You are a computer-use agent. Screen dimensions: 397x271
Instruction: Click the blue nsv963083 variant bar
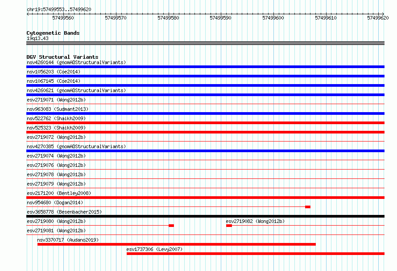(205, 113)
